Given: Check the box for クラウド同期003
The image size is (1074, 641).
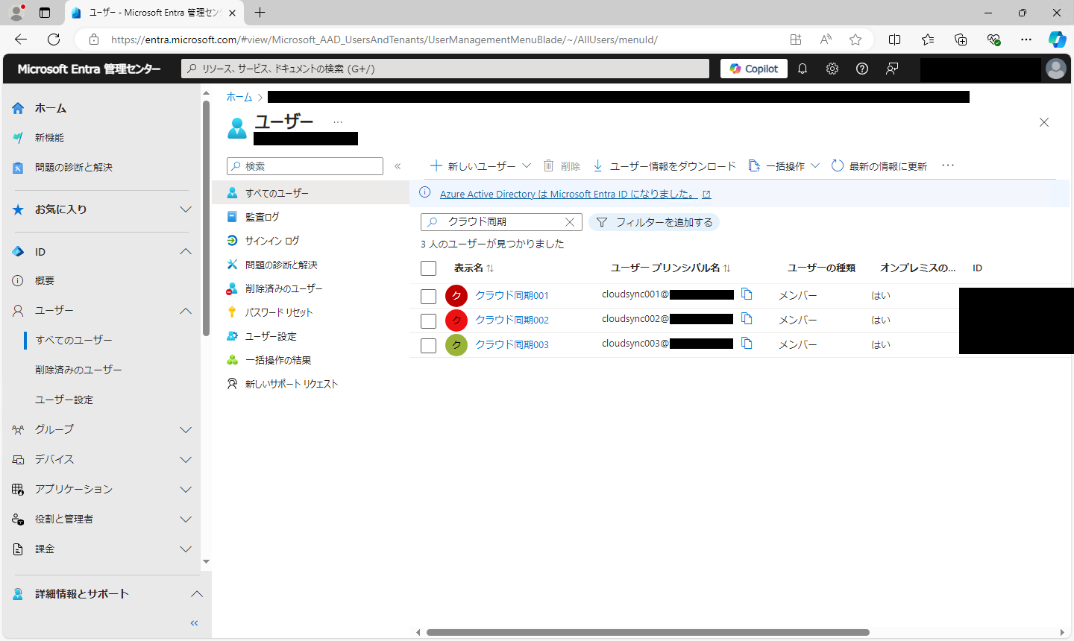Looking at the screenshot, I should pyautogui.click(x=428, y=345).
